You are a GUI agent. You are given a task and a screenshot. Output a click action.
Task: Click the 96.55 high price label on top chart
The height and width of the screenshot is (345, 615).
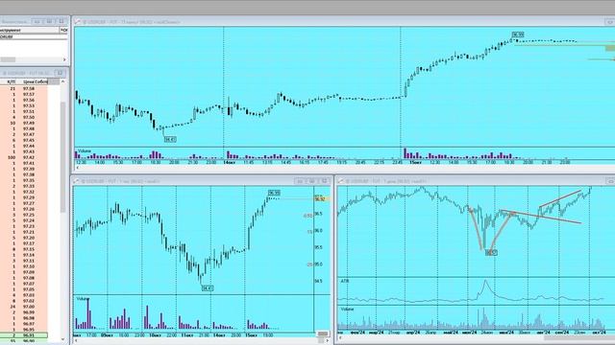[x=518, y=34]
